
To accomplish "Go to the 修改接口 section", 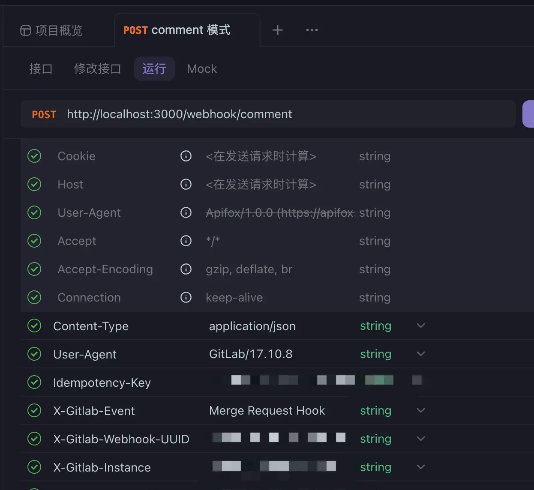I will 97,69.
